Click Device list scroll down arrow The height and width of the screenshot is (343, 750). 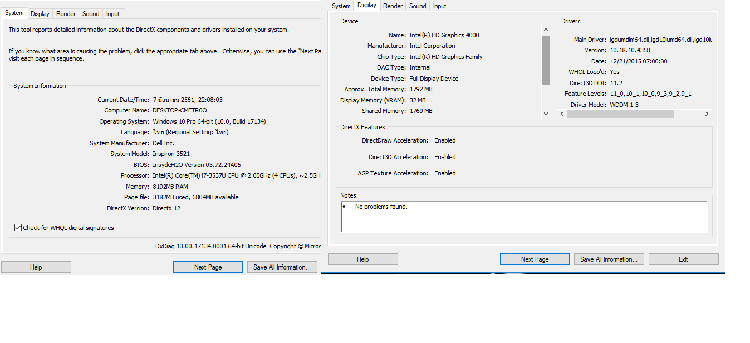(546, 114)
